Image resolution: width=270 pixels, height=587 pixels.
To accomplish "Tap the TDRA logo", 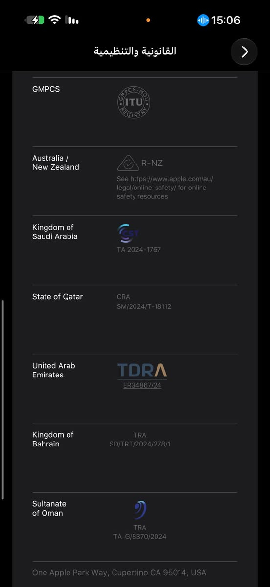I will click(142, 370).
